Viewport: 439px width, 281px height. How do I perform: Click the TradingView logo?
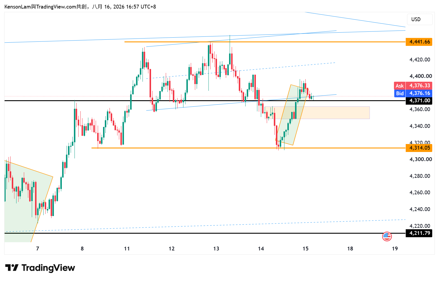pyautogui.click(x=40, y=268)
